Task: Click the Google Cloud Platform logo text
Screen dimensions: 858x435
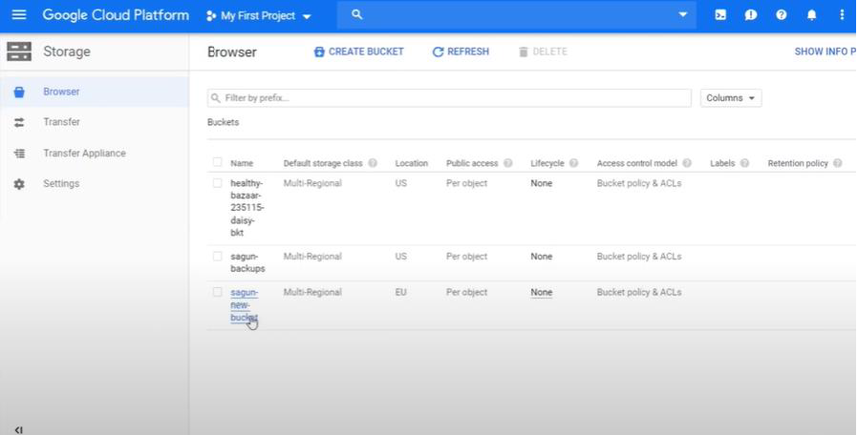Action: click(x=116, y=15)
